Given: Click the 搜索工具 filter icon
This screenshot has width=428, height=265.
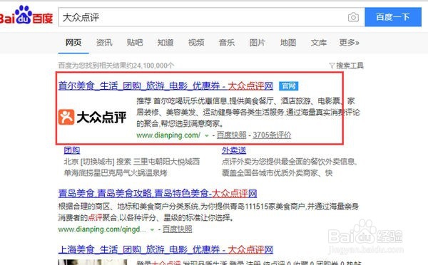Looking at the screenshot, I should (x=332, y=66).
